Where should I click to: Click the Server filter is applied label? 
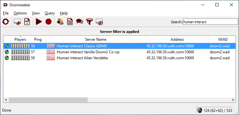tap(119, 32)
